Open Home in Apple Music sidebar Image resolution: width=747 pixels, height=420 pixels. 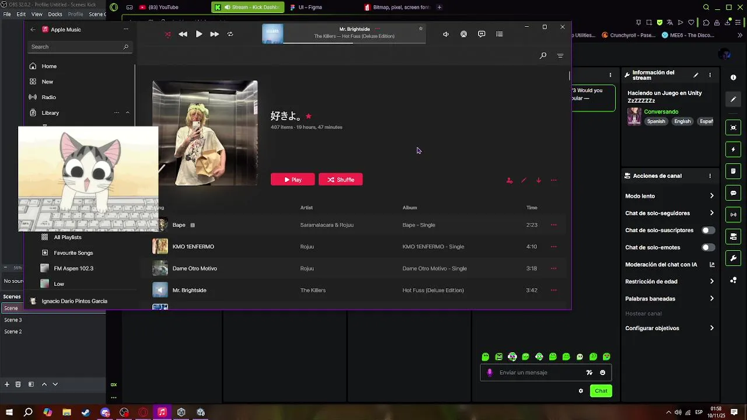(49, 66)
